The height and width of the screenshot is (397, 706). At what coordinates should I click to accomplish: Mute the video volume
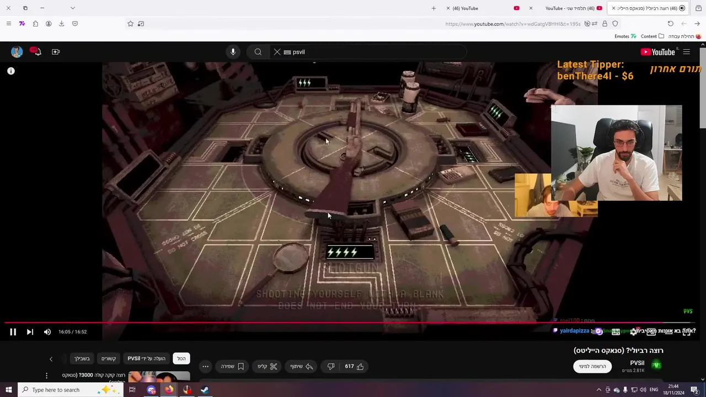click(47, 332)
